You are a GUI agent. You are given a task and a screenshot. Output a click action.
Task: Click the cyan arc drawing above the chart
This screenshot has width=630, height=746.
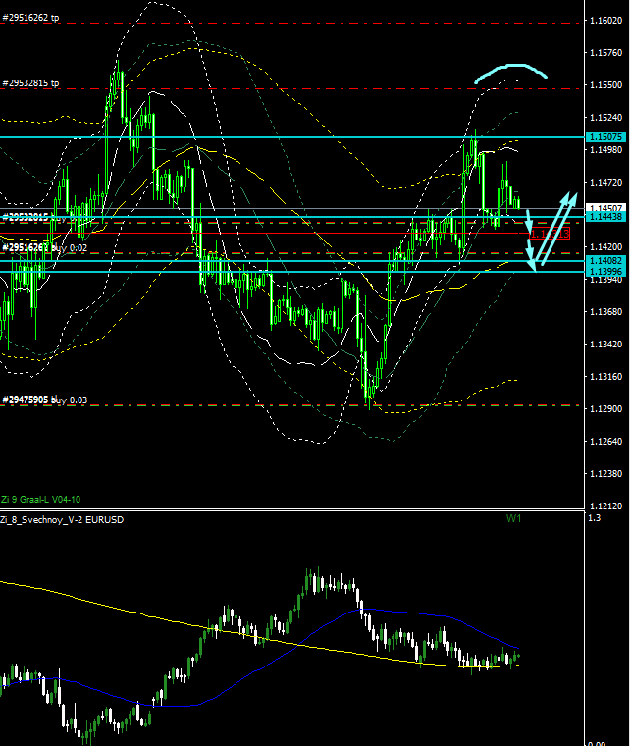[510, 69]
